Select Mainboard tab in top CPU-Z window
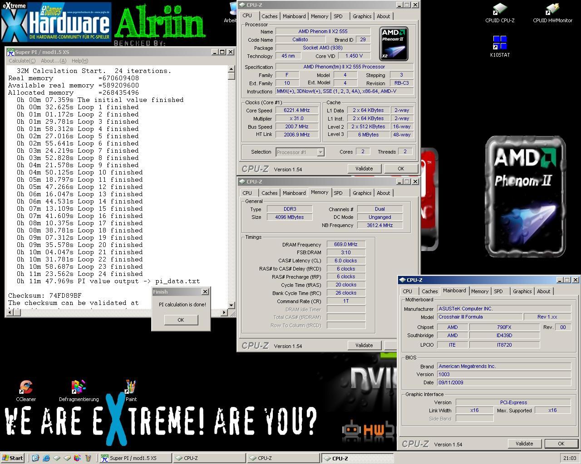This screenshot has width=581, height=464. tap(294, 16)
